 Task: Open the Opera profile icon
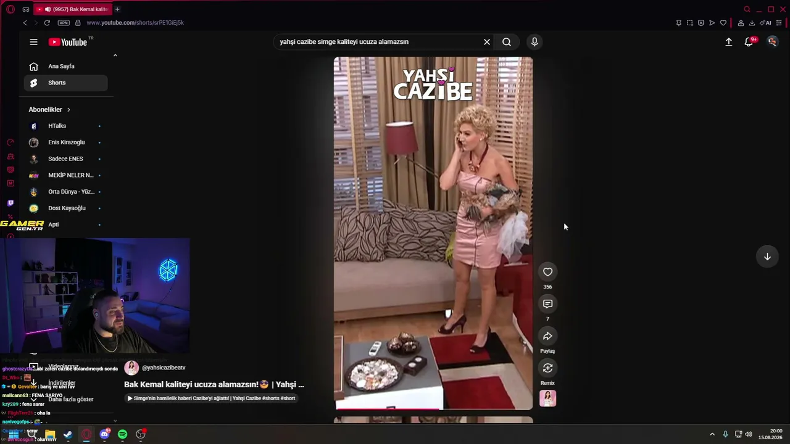[x=741, y=23]
